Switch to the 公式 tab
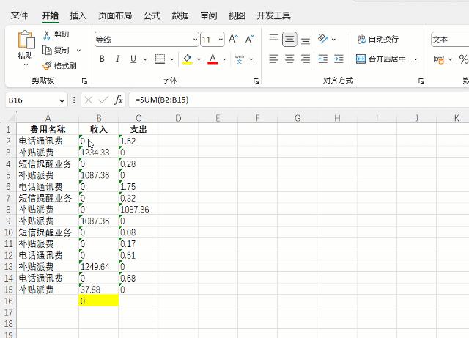 point(152,15)
